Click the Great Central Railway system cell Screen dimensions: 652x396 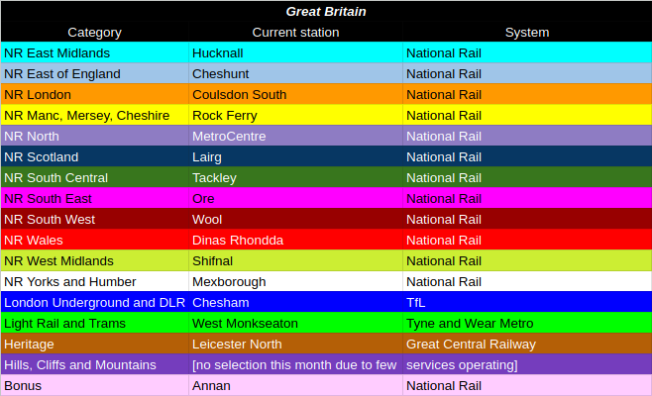click(x=471, y=344)
